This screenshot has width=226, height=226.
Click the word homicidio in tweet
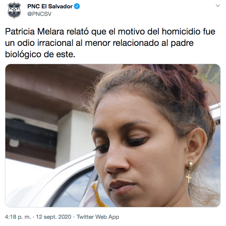point(181,31)
